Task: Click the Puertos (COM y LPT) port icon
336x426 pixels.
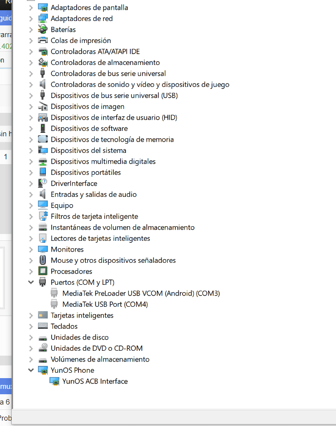Action: pyautogui.click(x=42, y=282)
